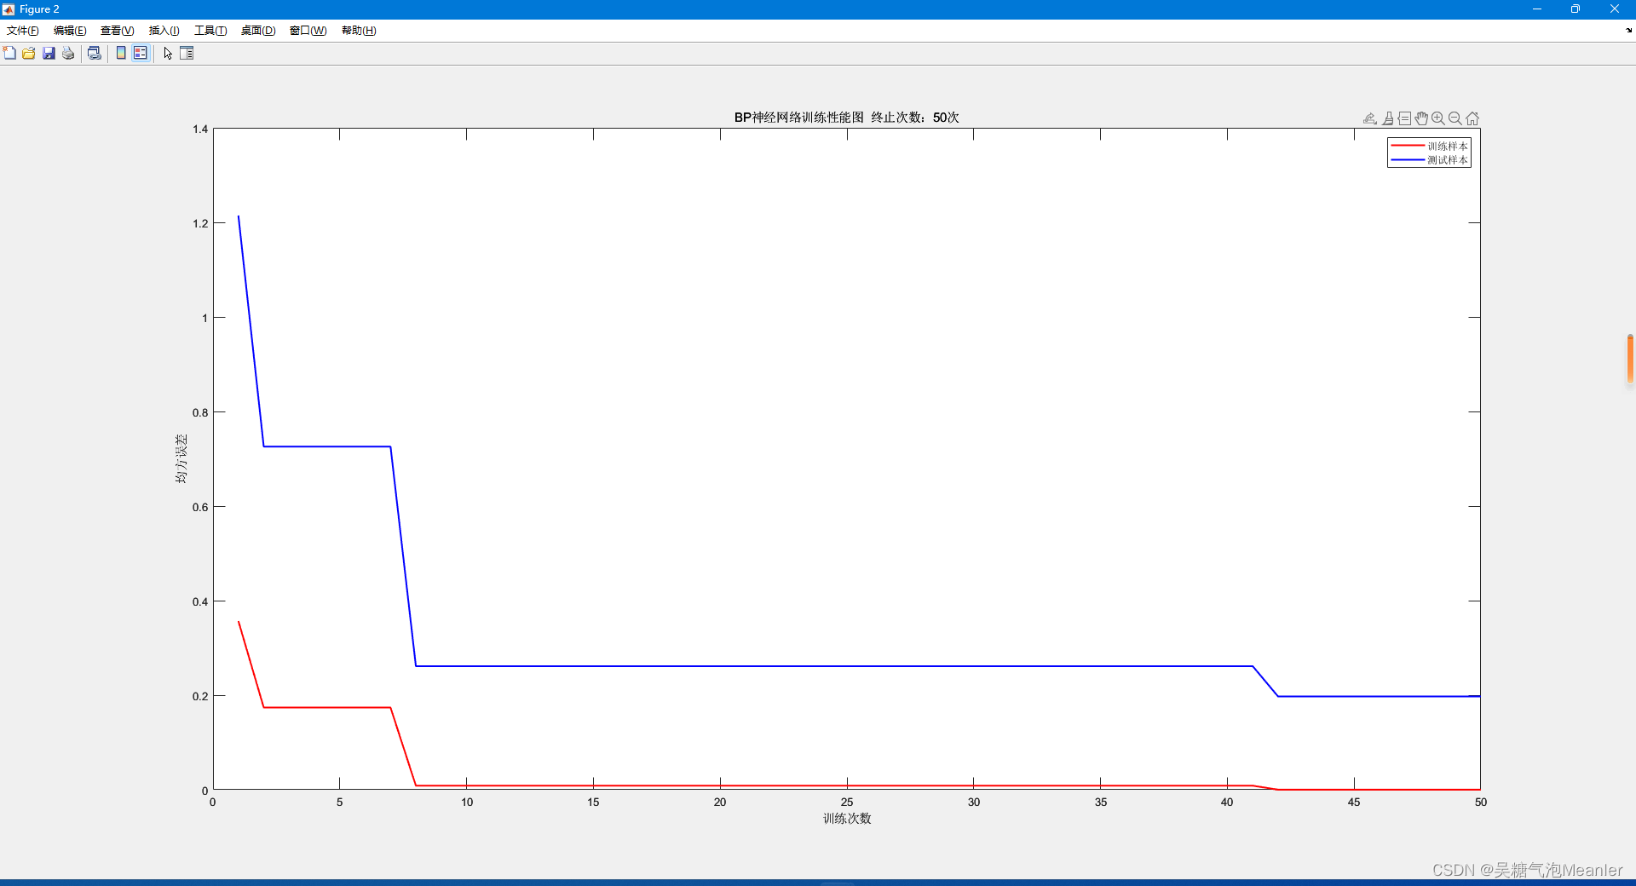This screenshot has width=1636, height=886.
Task: Print the figure using the printer icon
Action: click(x=68, y=53)
